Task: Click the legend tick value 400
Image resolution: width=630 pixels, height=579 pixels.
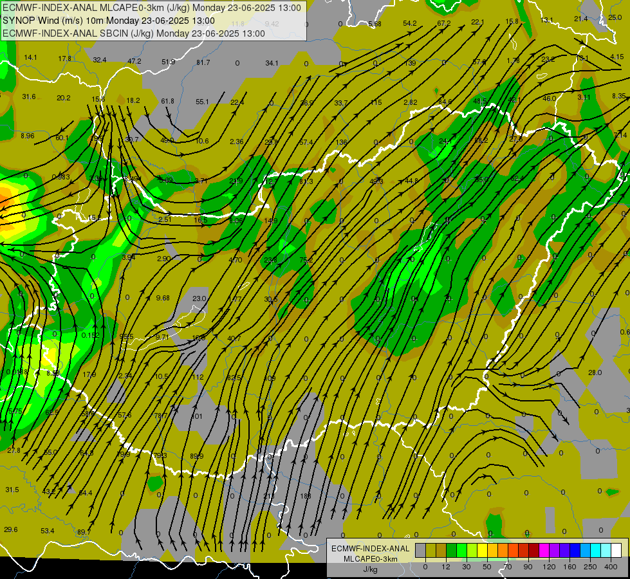Action: tap(611, 567)
